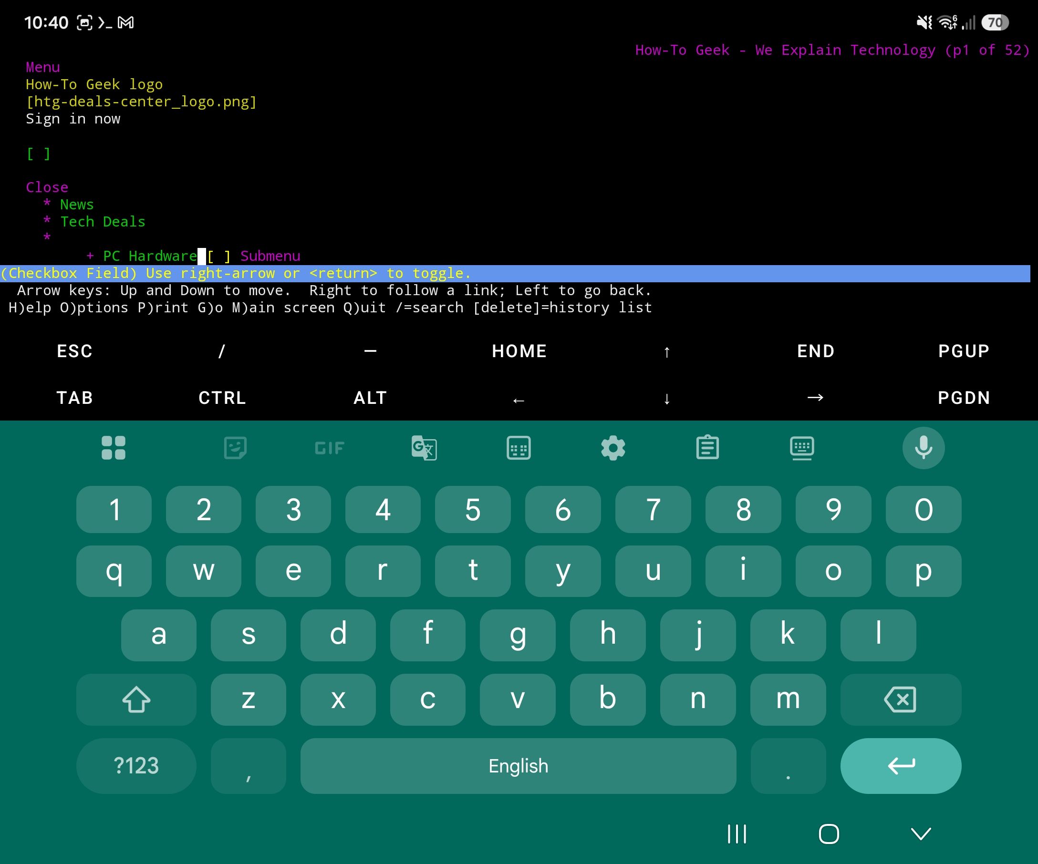Tap the PGDN terminal key
1038x864 pixels.
click(964, 398)
